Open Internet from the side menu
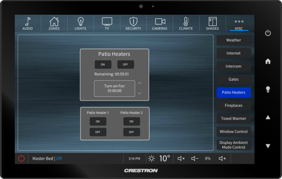 pyautogui.click(x=234, y=53)
